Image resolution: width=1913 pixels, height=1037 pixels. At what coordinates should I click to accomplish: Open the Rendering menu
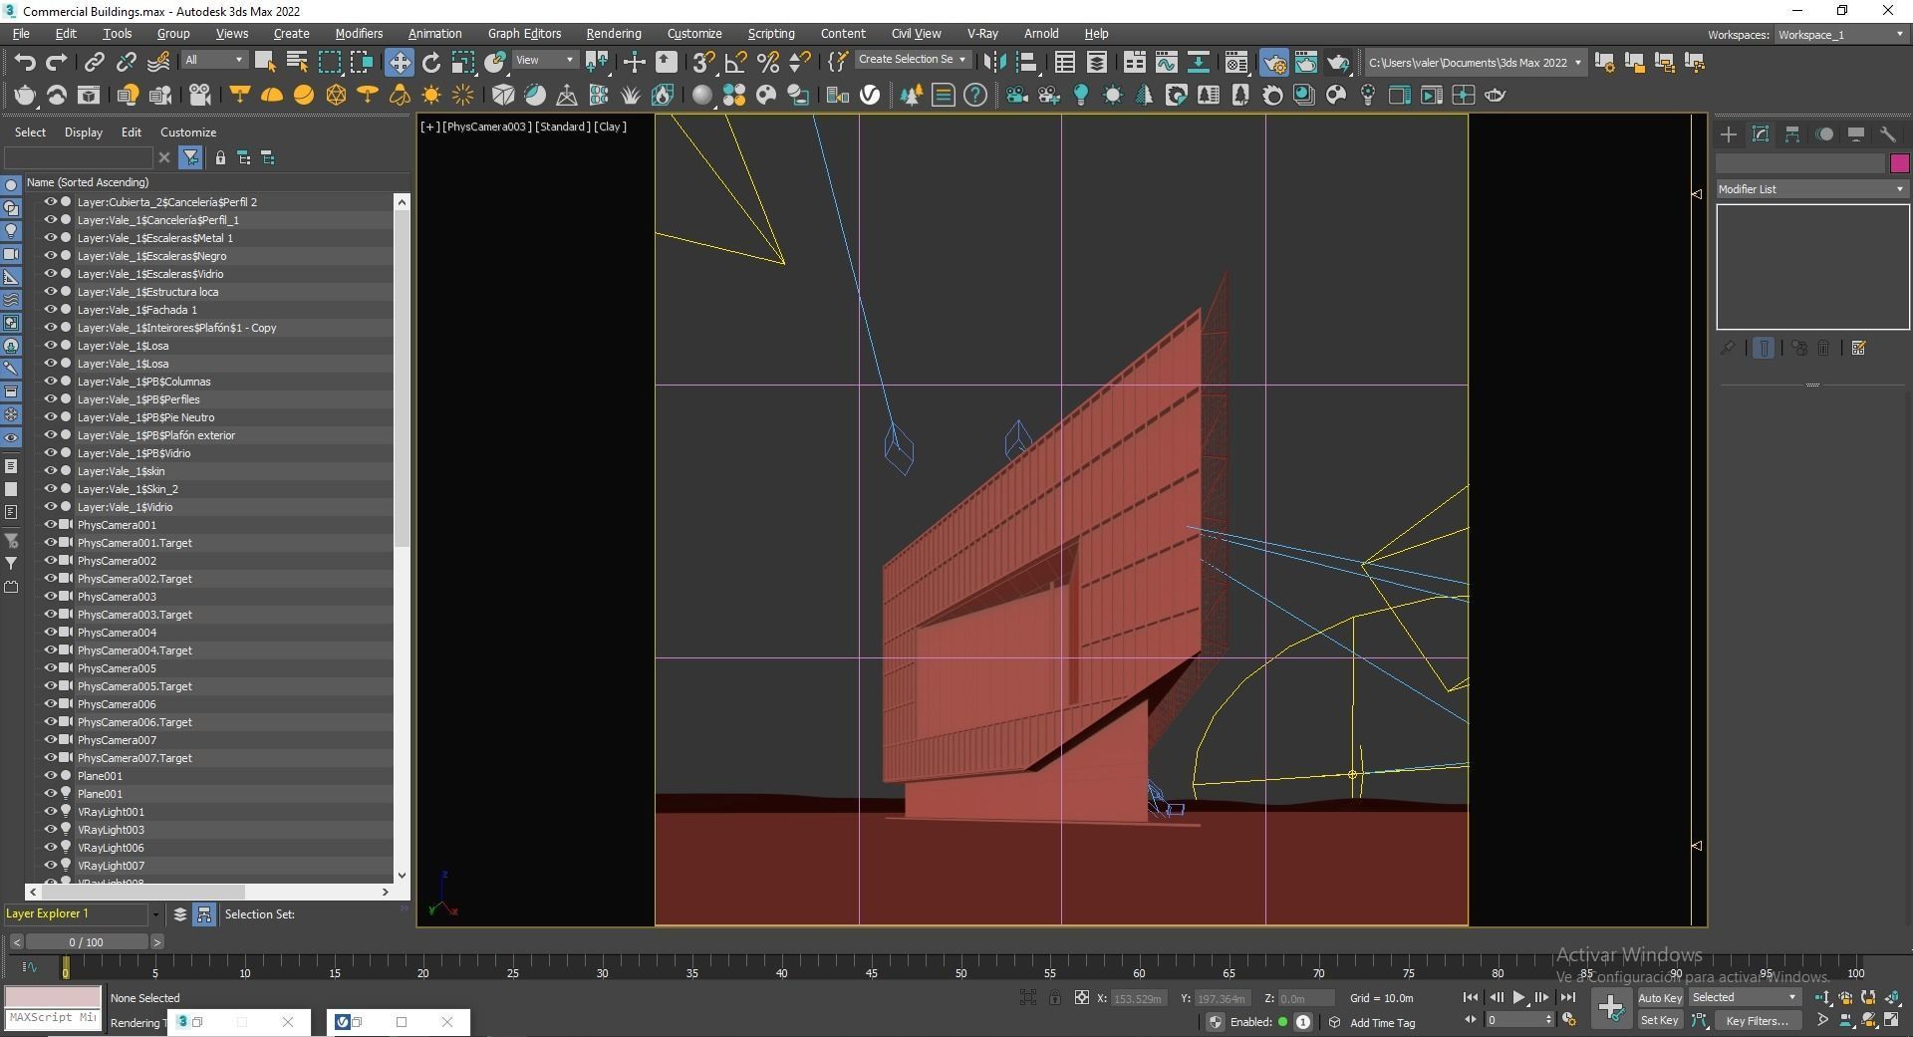[x=614, y=33]
